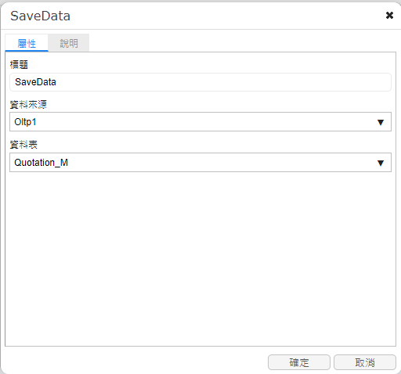The height and width of the screenshot is (374, 401).
Task: Confirm with the 確定 button
Action: tap(299, 362)
